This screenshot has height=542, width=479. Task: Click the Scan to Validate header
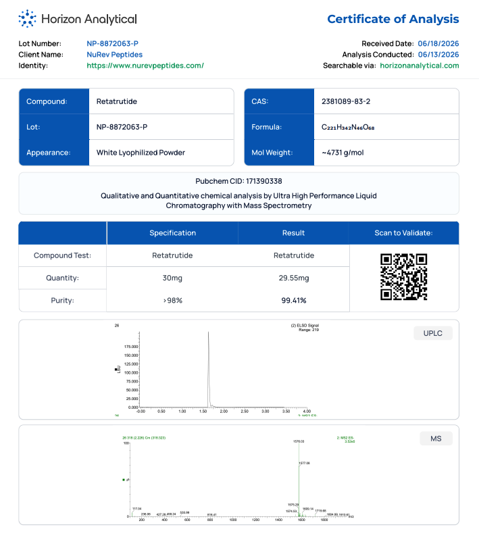[x=403, y=233]
